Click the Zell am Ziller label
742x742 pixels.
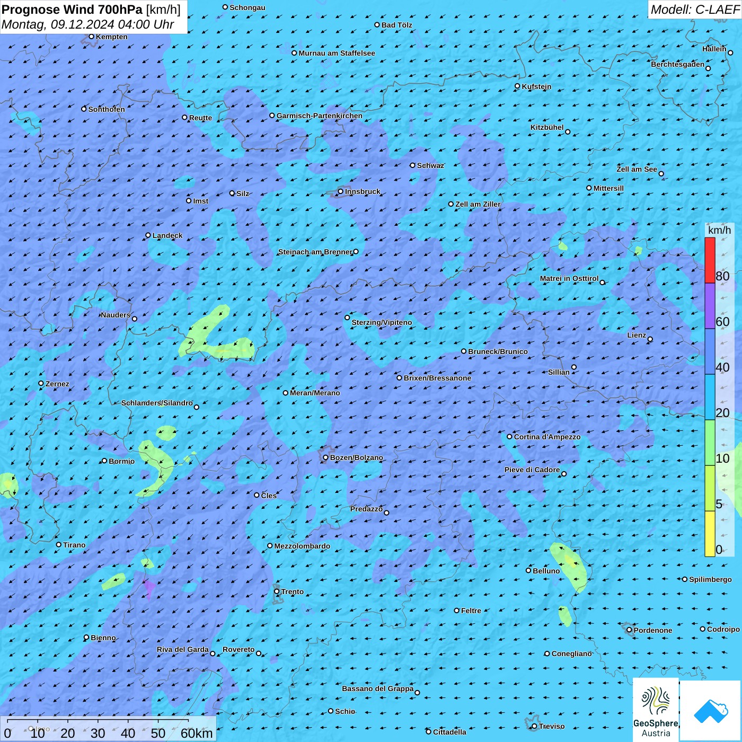(478, 204)
